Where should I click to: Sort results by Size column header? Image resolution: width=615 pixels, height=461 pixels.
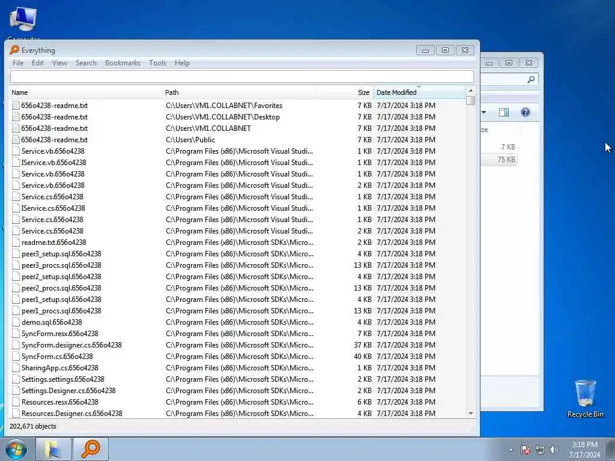[344, 92]
